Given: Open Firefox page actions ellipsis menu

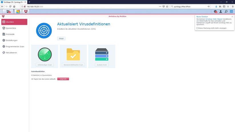Looking at the screenshot, I should tap(160, 6).
